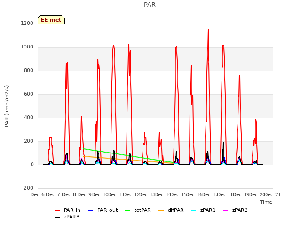Select the zPAR3 legend entry
The height and width of the screenshot is (226, 301).
pyautogui.click(x=67, y=217)
